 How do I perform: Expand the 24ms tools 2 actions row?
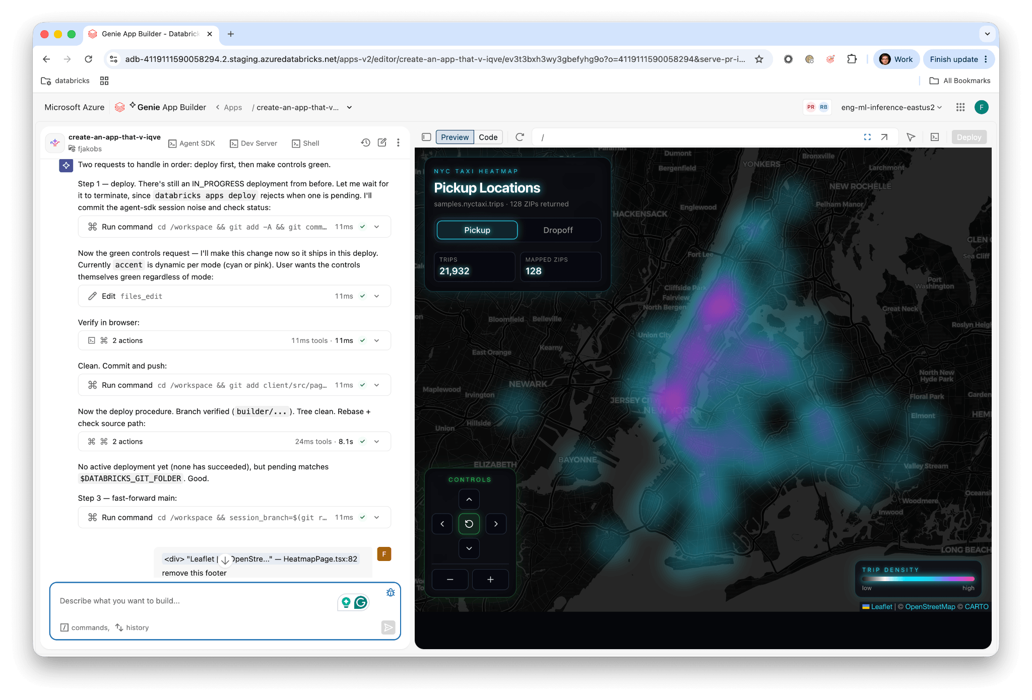click(234, 442)
